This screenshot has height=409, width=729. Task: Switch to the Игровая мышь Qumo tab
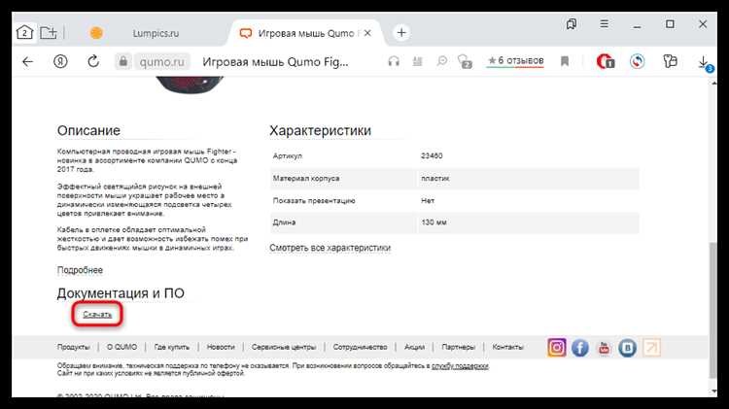tap(306, 33)
